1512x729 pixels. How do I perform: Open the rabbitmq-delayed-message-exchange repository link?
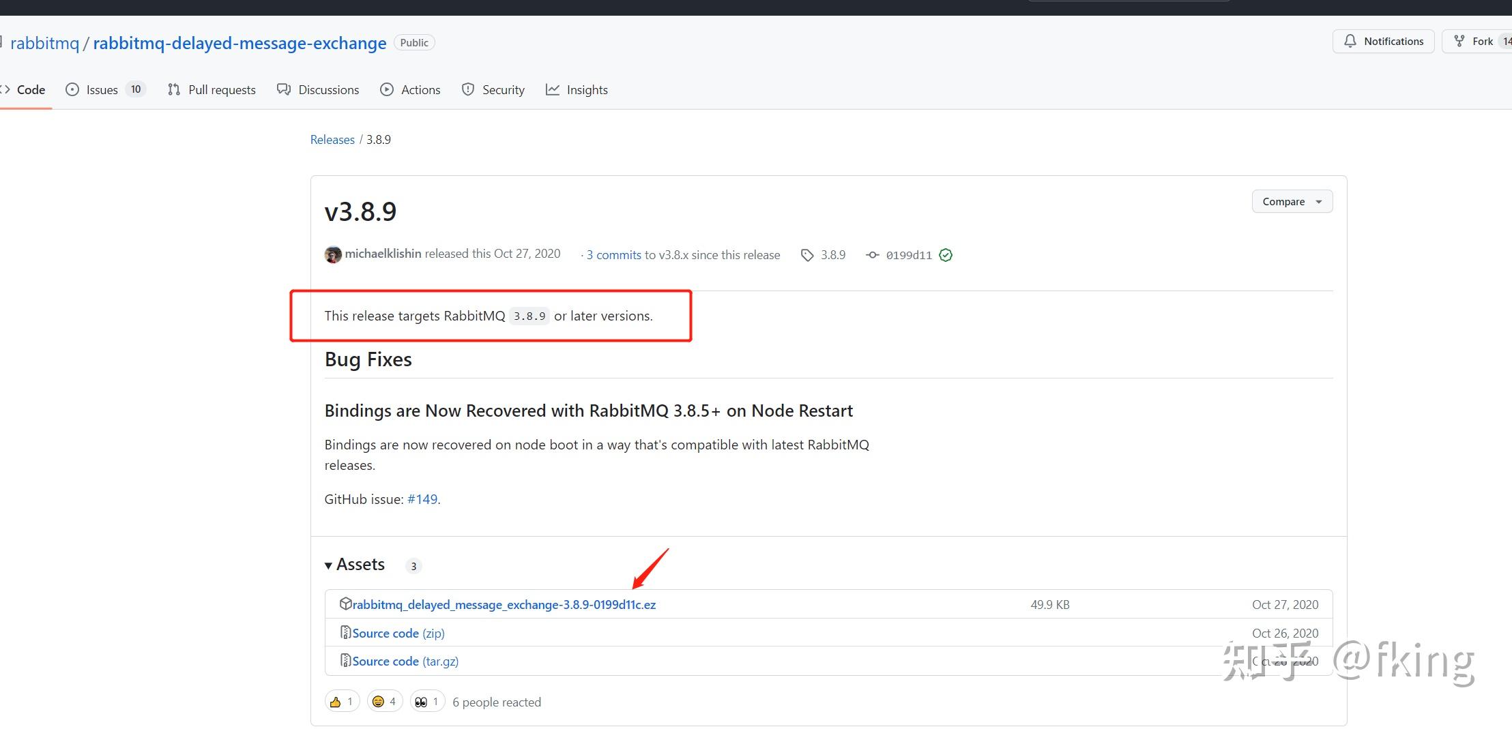239,43
